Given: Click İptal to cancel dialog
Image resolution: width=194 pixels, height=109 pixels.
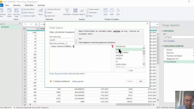Looking at the screenshot, I should tap(141, 81).
